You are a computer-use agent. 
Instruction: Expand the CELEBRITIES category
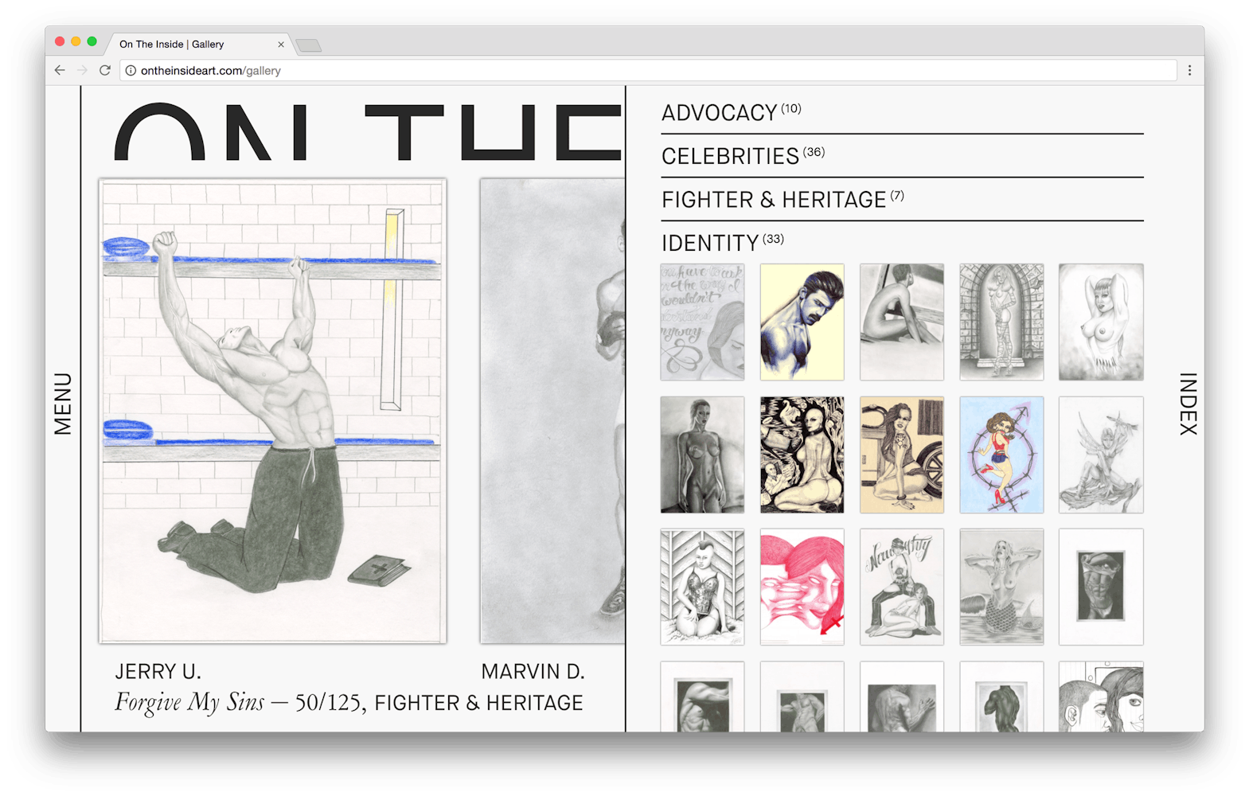point(730,157)
